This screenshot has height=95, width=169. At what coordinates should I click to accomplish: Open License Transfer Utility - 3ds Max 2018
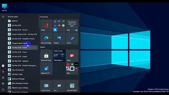pyautogui.click(x=23, y=34)
